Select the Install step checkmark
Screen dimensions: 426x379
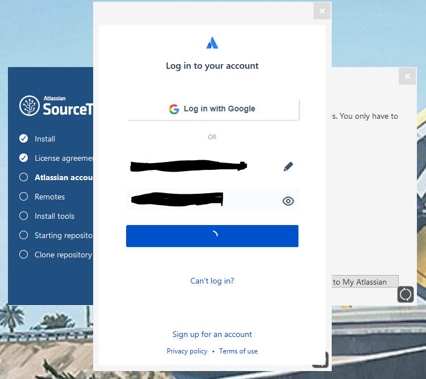(x=24, y=139)
